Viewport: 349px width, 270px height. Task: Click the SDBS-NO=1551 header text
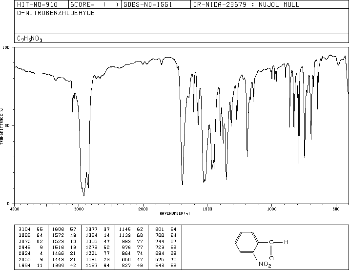click(x=148, y=4)
